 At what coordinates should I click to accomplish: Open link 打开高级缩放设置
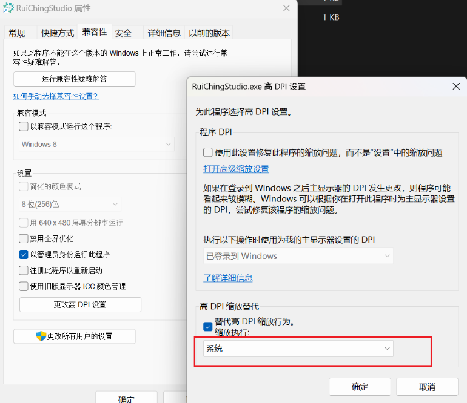coord(236,169)
